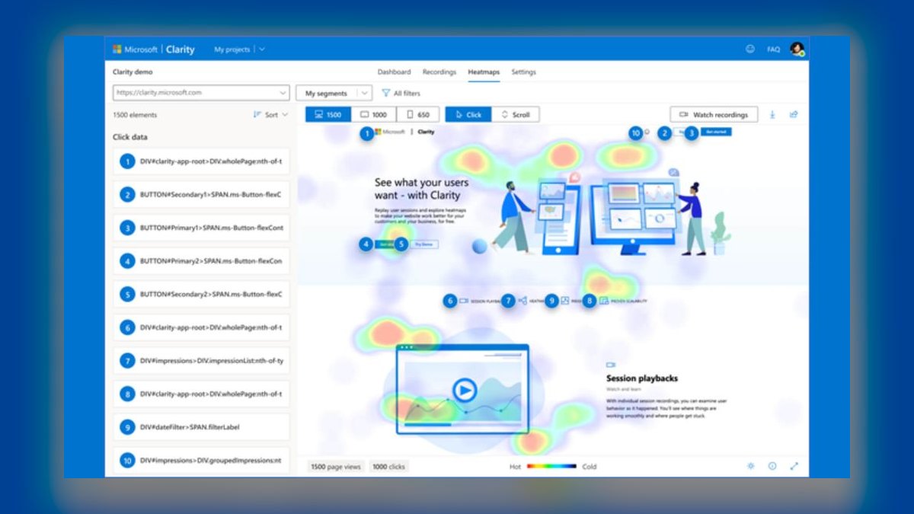The width and height of the screenshot is (914, 514).
Task: Click the Clarity demo project title
Action: [x=133, y=72]
